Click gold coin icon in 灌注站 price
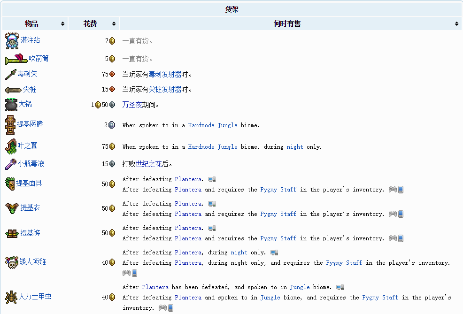This screenshot has width=463, height=314. point(112,41)
